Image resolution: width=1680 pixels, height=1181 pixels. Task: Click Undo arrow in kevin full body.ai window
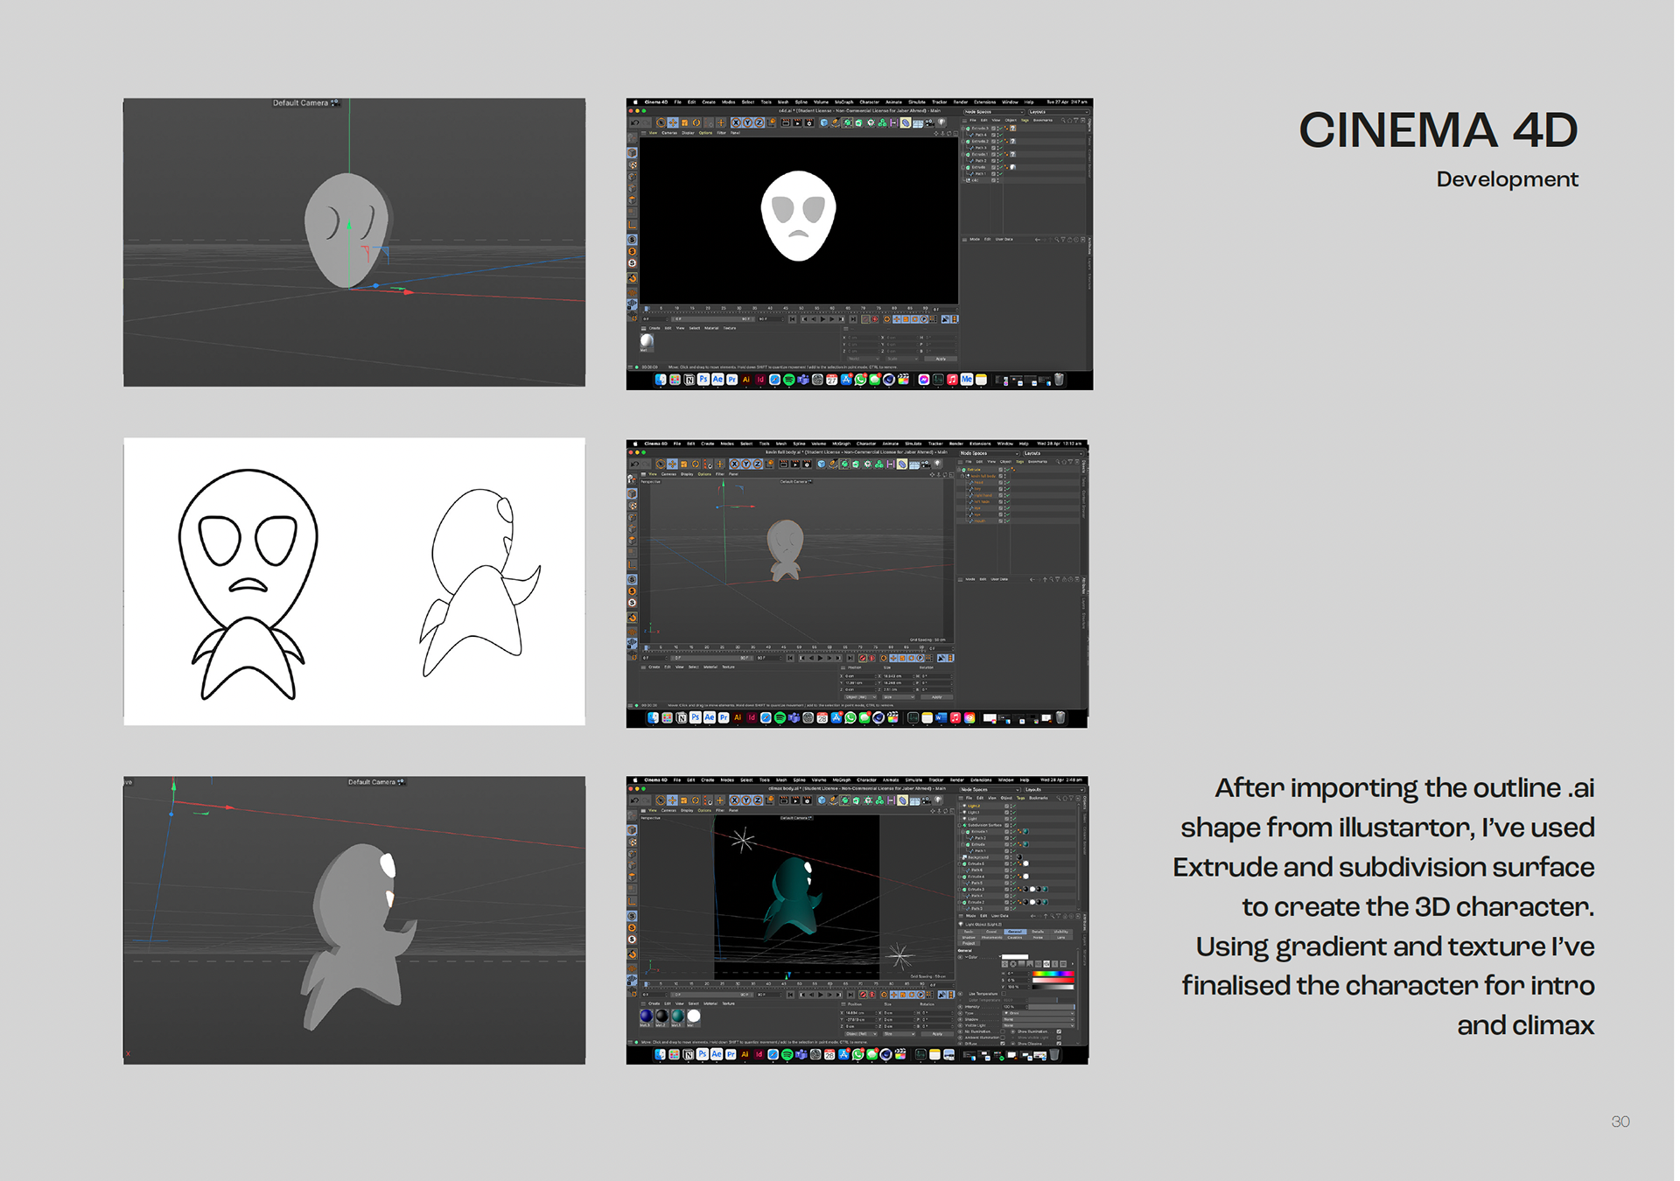(x=635, y=464)
